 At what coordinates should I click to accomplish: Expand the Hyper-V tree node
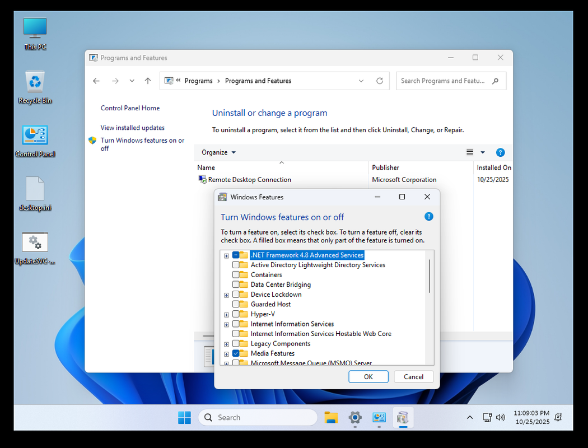(226, 315)
